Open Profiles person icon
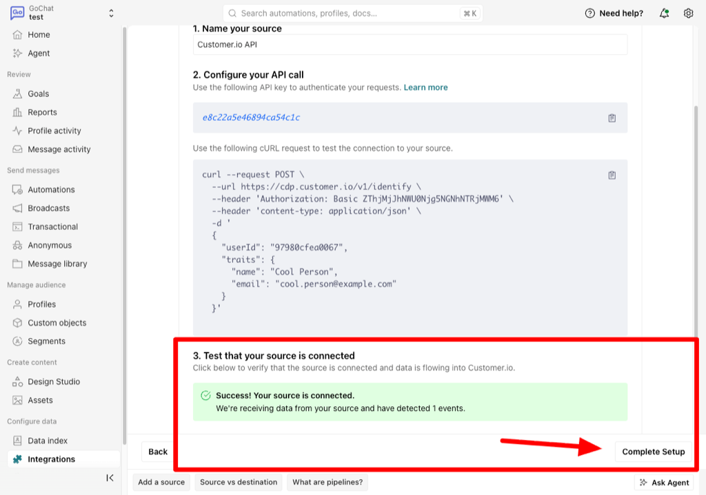The height and width of the screenshot is (495, 706). click(17, 304)
